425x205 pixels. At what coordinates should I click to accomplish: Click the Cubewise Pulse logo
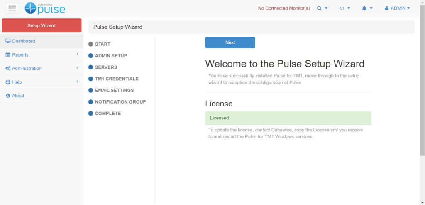[45, 8]
